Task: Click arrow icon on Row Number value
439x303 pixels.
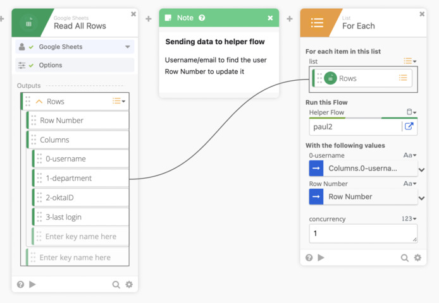Action: [316, 197]
